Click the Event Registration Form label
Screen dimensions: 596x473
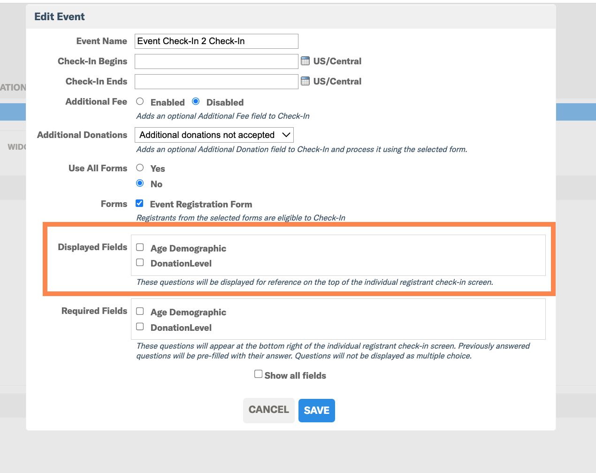click(201, 204)
